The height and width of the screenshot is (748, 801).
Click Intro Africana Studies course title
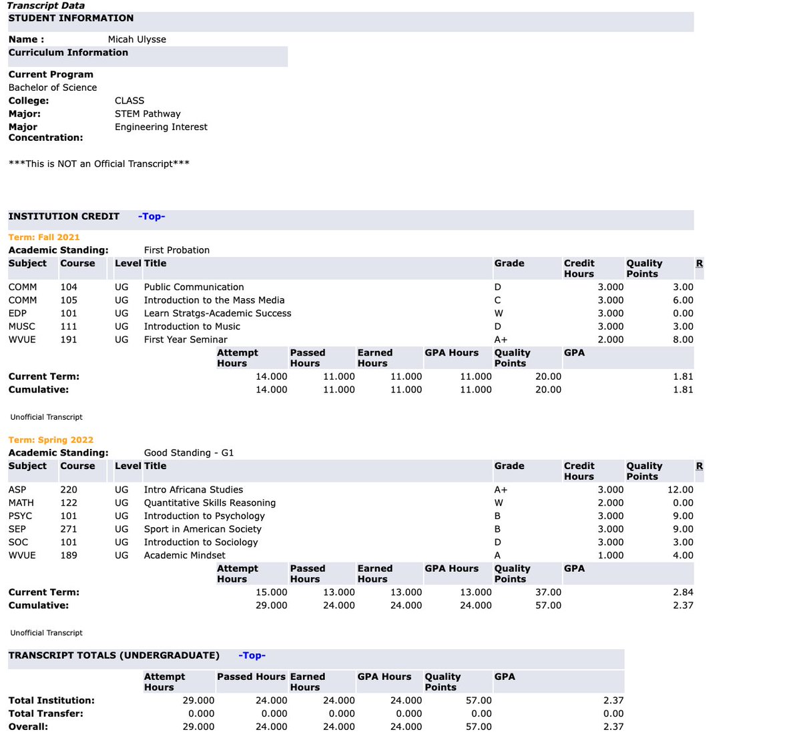[x=194, y=490]
